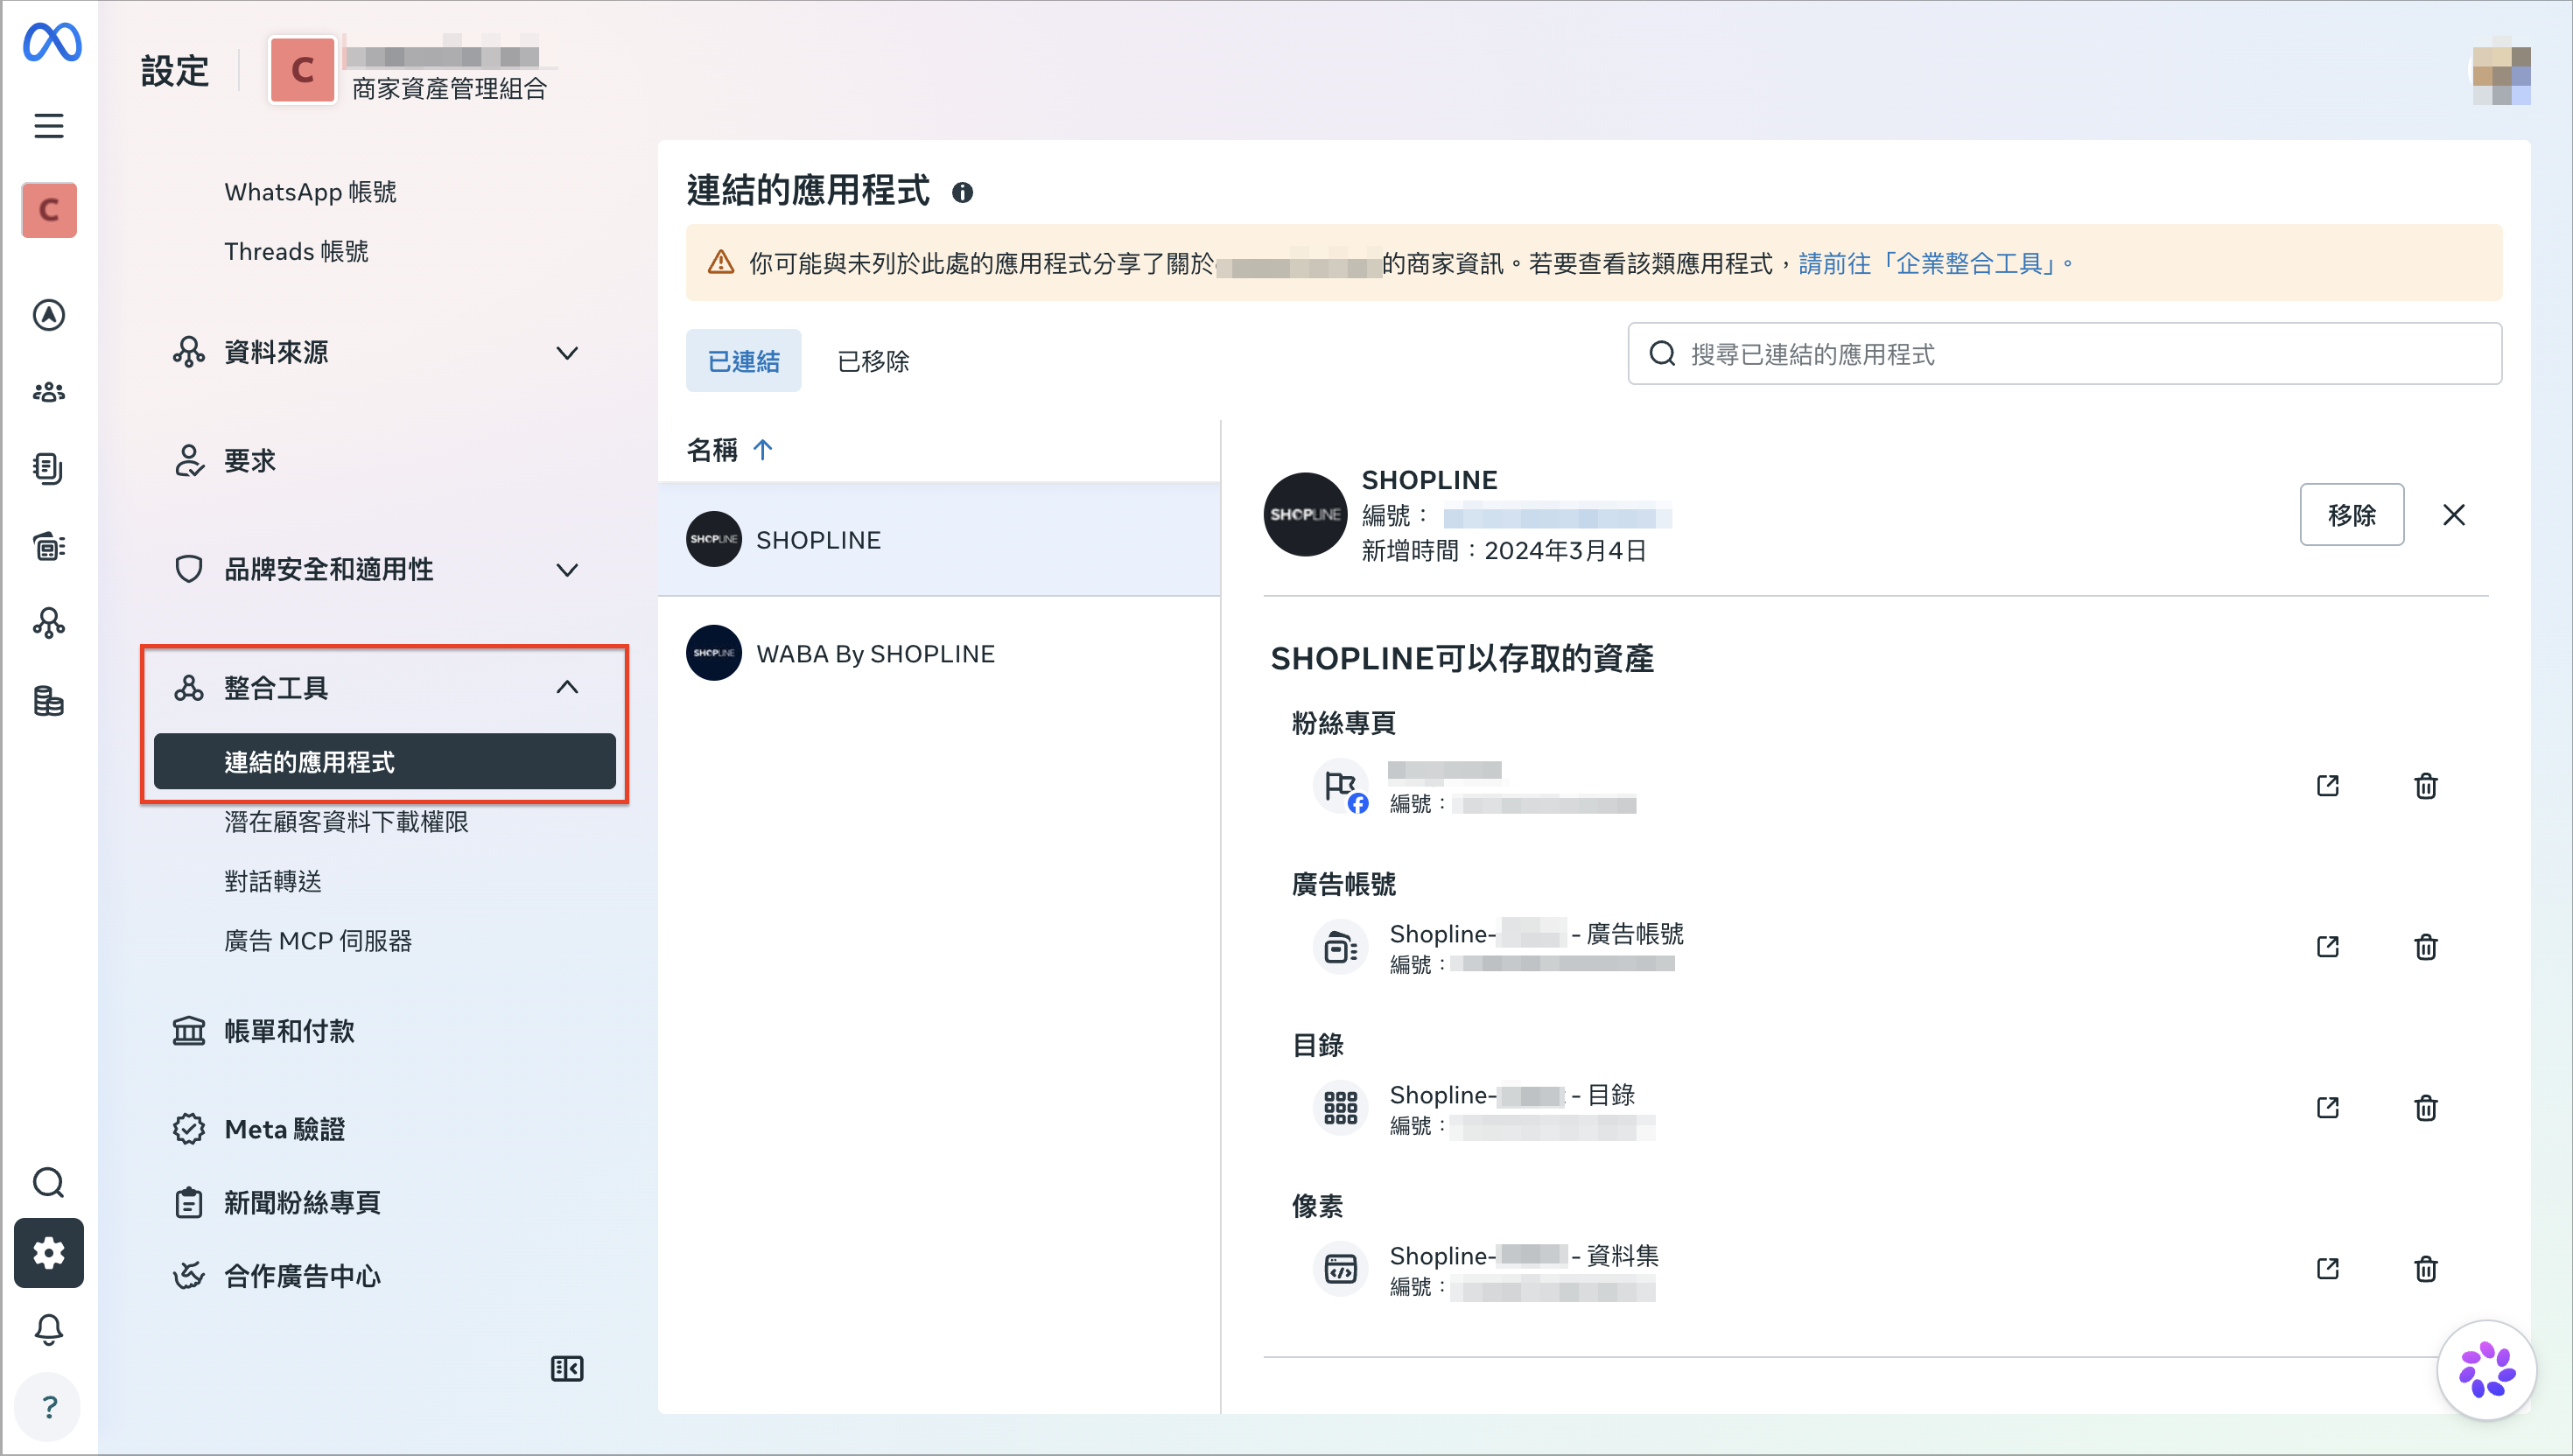The image size is (2573, 1456).
Task: Open the 粉絲專頁 asset in new window
Action: pos(2327,785)
